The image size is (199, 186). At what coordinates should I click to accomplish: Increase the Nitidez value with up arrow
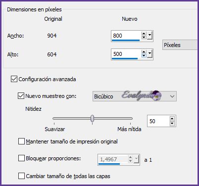tap(172, 119)
